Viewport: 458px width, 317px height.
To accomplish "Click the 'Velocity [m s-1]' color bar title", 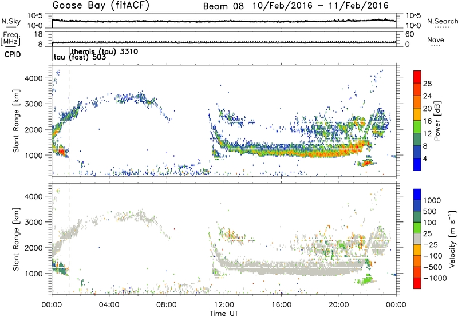I will (452, 239).
